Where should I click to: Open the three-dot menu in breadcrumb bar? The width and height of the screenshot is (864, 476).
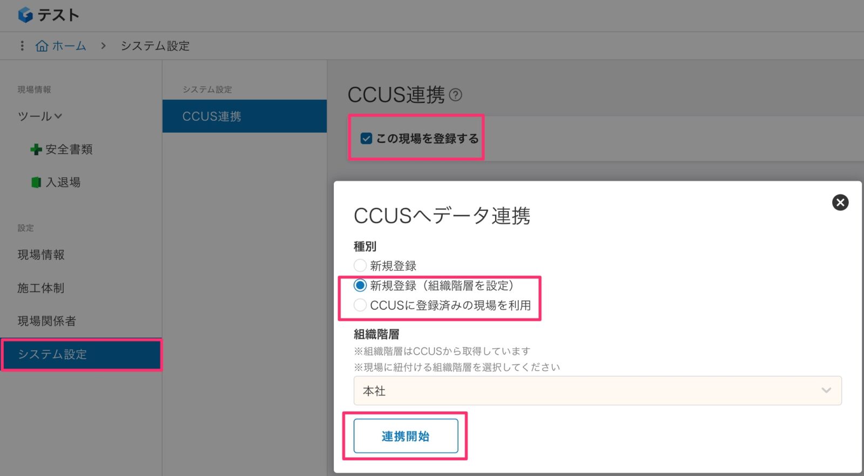[22, 46]
